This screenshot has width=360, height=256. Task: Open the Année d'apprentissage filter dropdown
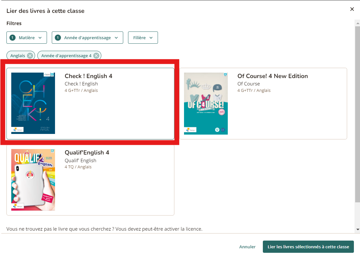[88, 38]
